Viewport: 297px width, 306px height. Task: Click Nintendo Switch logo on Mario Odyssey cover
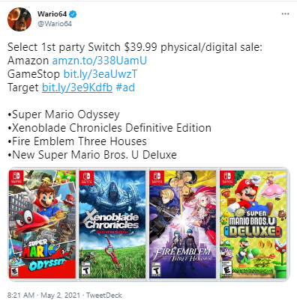click(16, 177)
